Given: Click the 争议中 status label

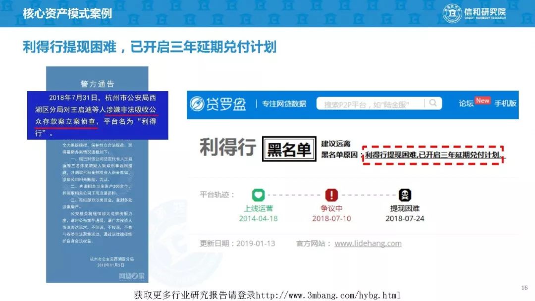Looking at the screenshot, I should click(331, 208).
